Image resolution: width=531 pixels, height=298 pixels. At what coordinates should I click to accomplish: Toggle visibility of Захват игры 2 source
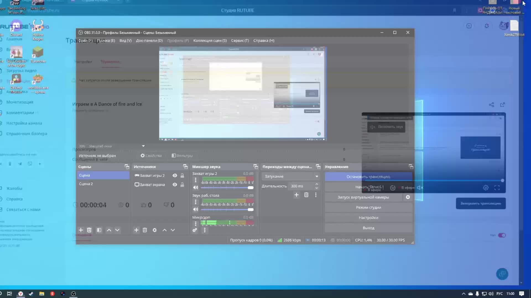point(175,175)
